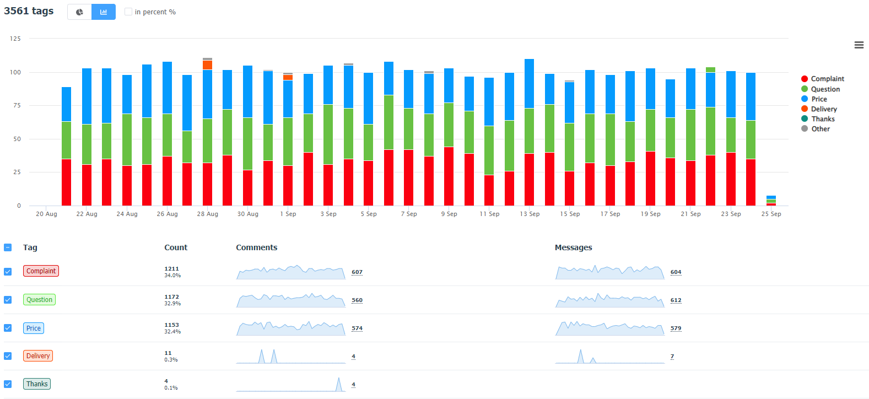Viewport: 869px width, 399px height.
Task: Click the Question messages sparkline
Action: tap(610, 300)
